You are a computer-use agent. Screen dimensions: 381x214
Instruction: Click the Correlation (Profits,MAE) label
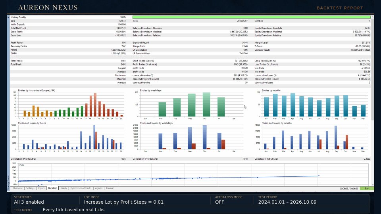click(145, 159)
